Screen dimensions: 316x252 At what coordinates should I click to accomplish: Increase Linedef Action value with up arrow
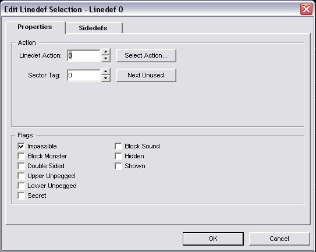pyautogui.click(x=105, y=52)
